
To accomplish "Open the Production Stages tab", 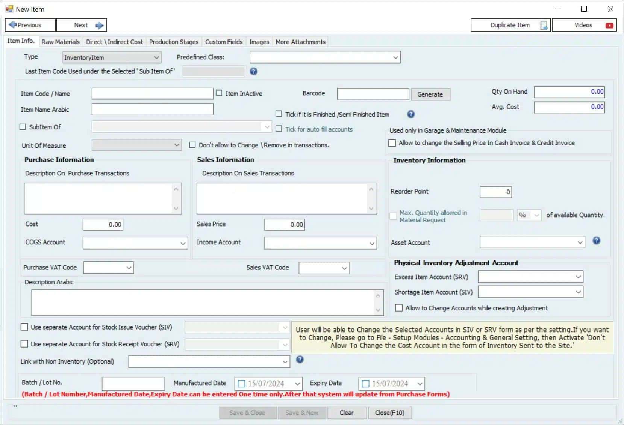I will [x=174, y=42].
